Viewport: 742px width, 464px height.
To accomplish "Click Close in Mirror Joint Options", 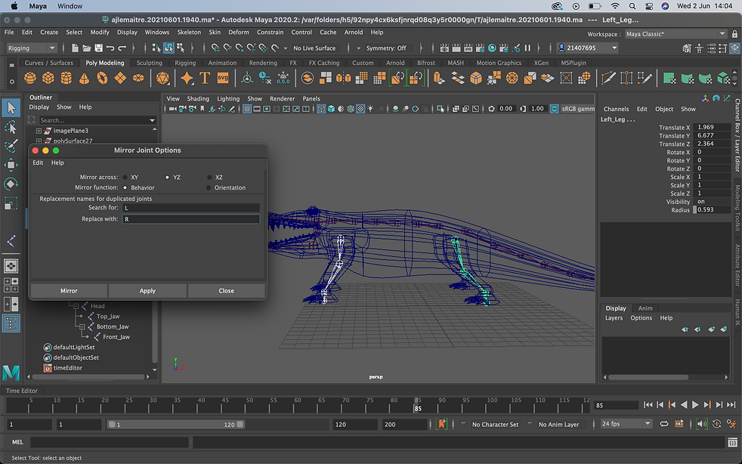I will pyautogui.click(x=226, y=291).
